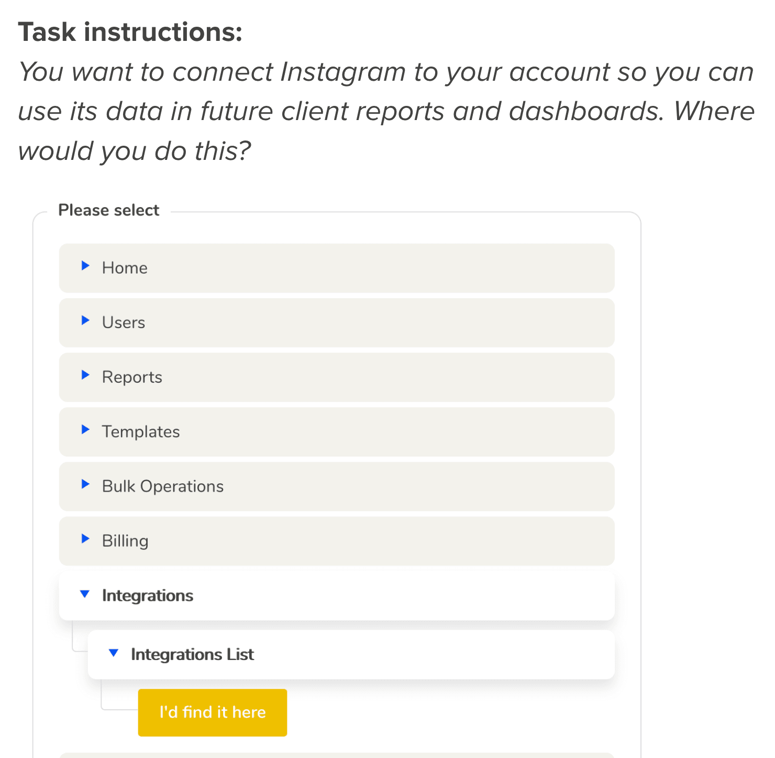Click the "Task instructions:" heading

pos(130,32)
